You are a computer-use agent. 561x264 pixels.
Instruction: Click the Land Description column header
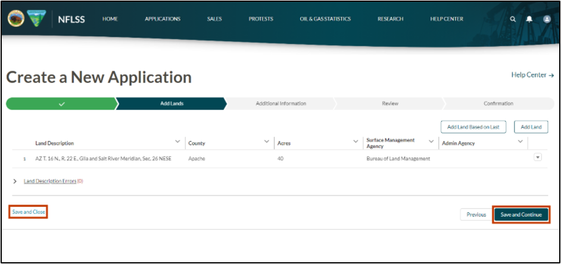coord(54,143)
